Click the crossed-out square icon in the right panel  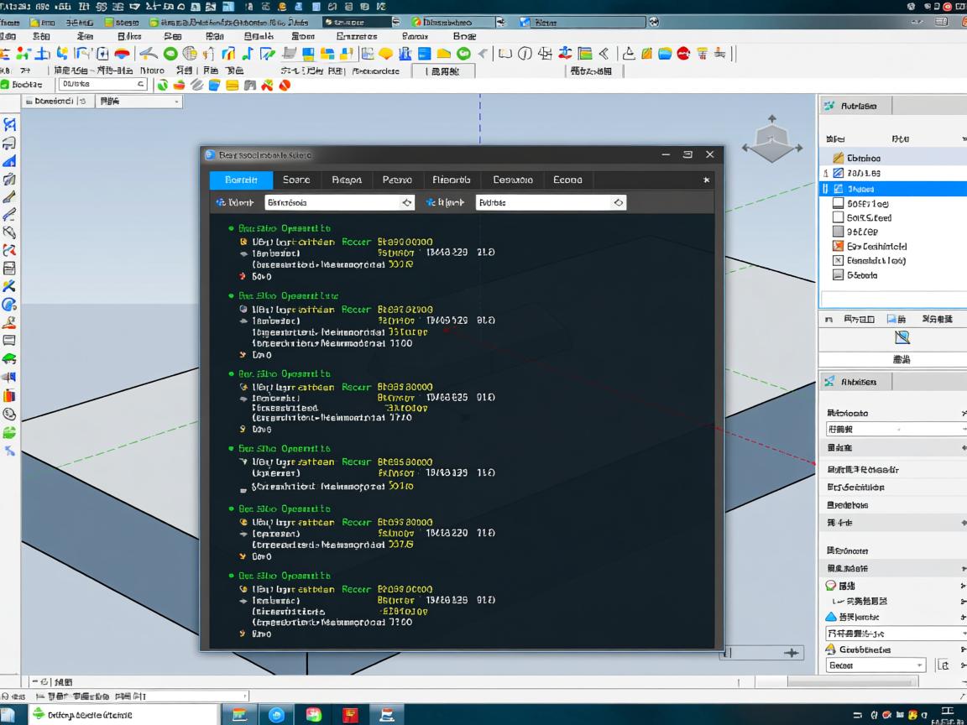pyautogui.click(x=902, y=337)
